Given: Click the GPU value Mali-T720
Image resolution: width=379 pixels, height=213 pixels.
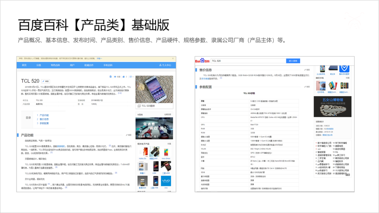Looking at the screenshot, I should [x=254, y=125].
